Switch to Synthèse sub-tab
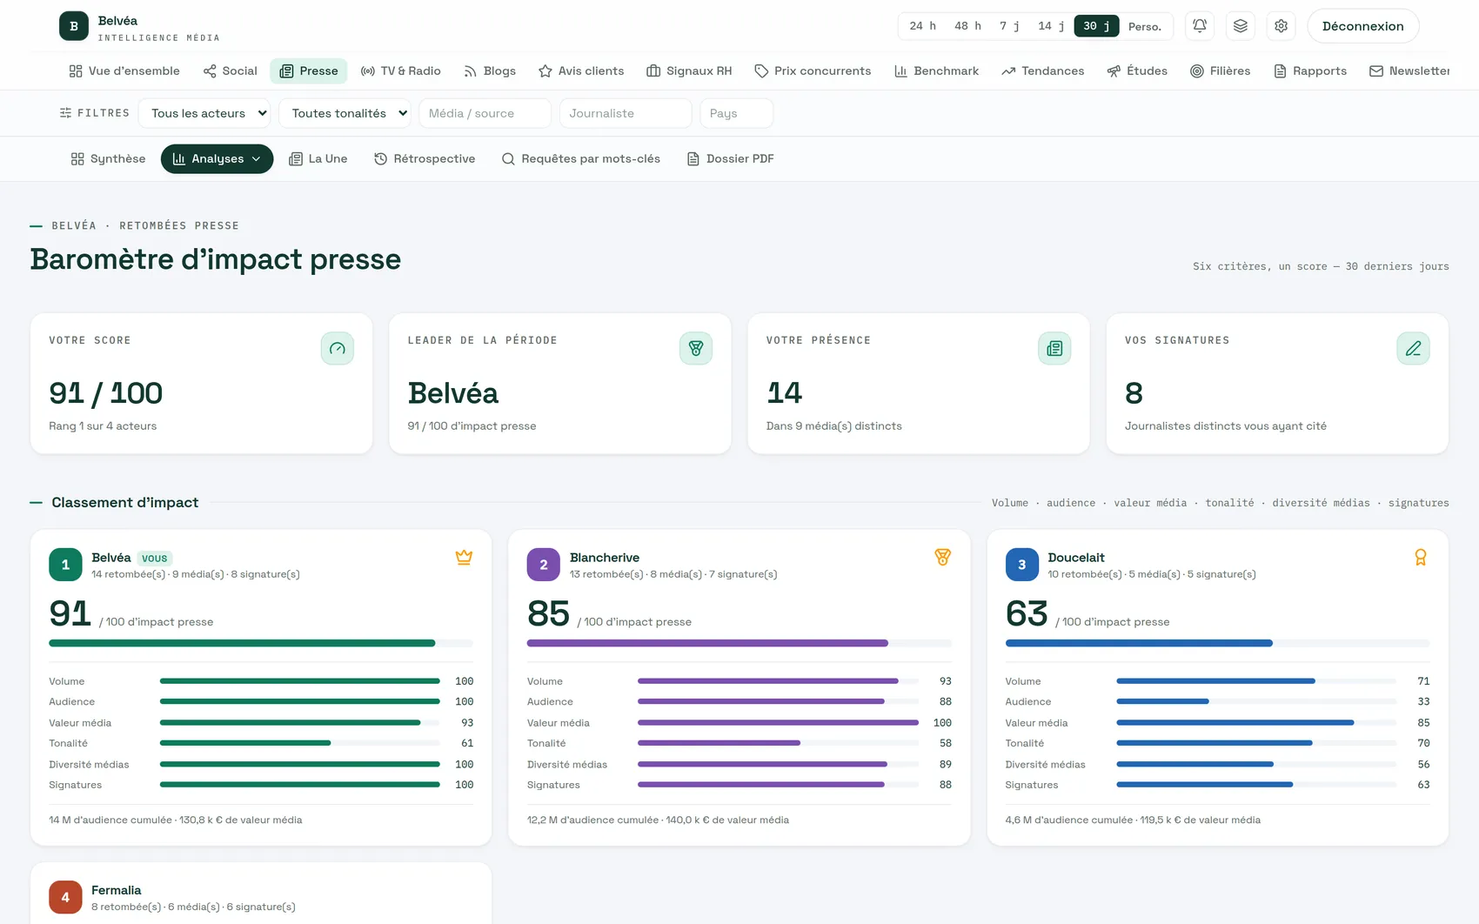Image resolution: width=1479 pixels, height=924 pixels. [x=108, y=158]
